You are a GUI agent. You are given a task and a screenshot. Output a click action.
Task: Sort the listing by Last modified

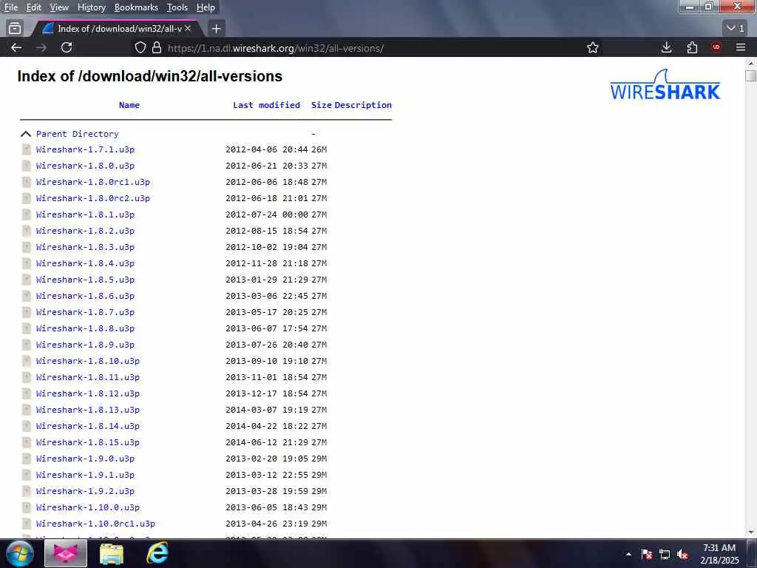pos(266,105)
